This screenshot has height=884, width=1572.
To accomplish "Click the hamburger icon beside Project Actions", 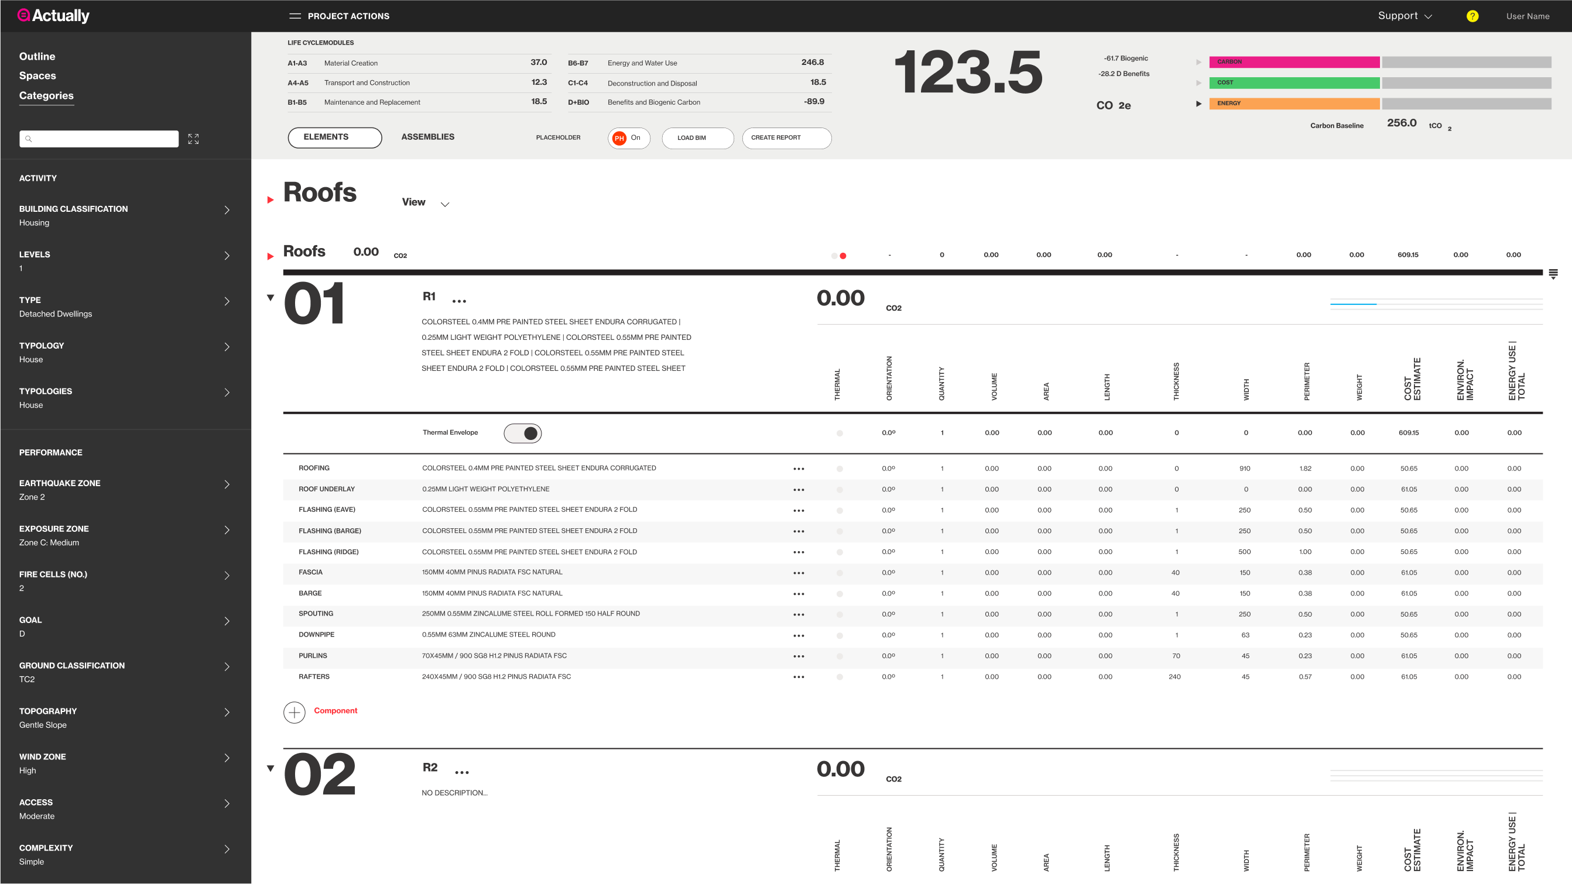I will 294,16.
